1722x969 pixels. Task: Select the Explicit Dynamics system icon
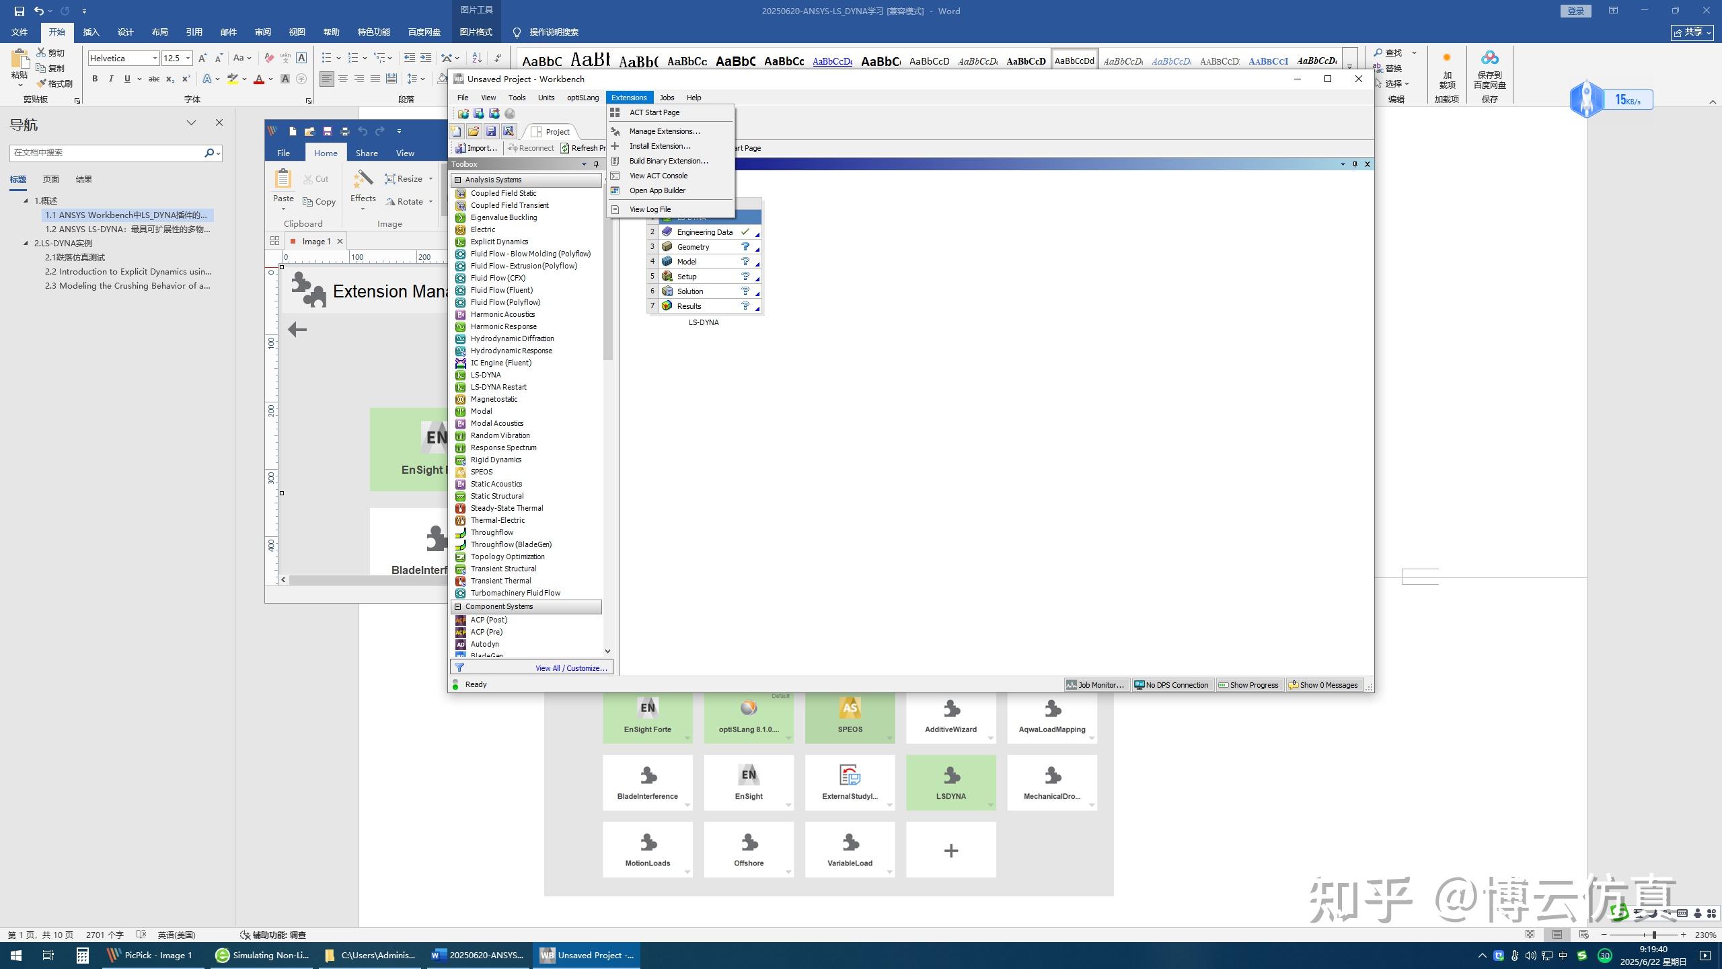pos(461,242)
